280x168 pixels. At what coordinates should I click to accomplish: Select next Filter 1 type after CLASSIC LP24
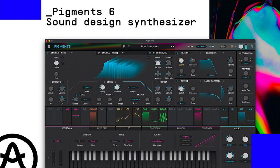point(223,53)
